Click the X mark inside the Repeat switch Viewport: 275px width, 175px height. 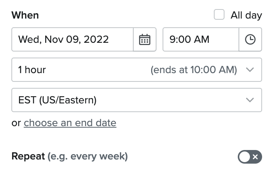[x=255, y=157]
